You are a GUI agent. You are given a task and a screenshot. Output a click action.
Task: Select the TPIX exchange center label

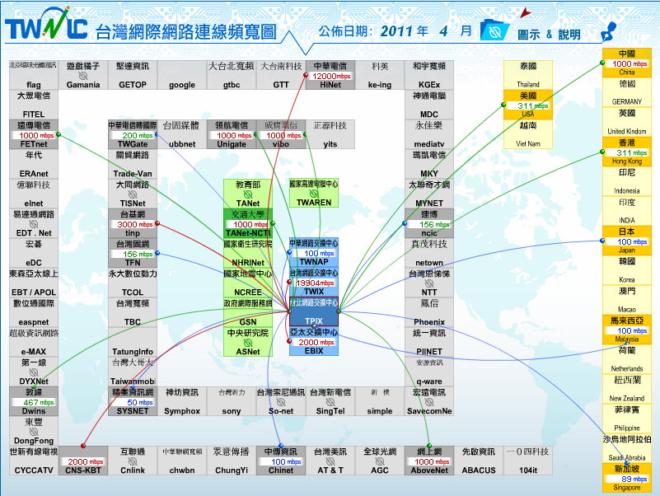(x=314, y=321)
